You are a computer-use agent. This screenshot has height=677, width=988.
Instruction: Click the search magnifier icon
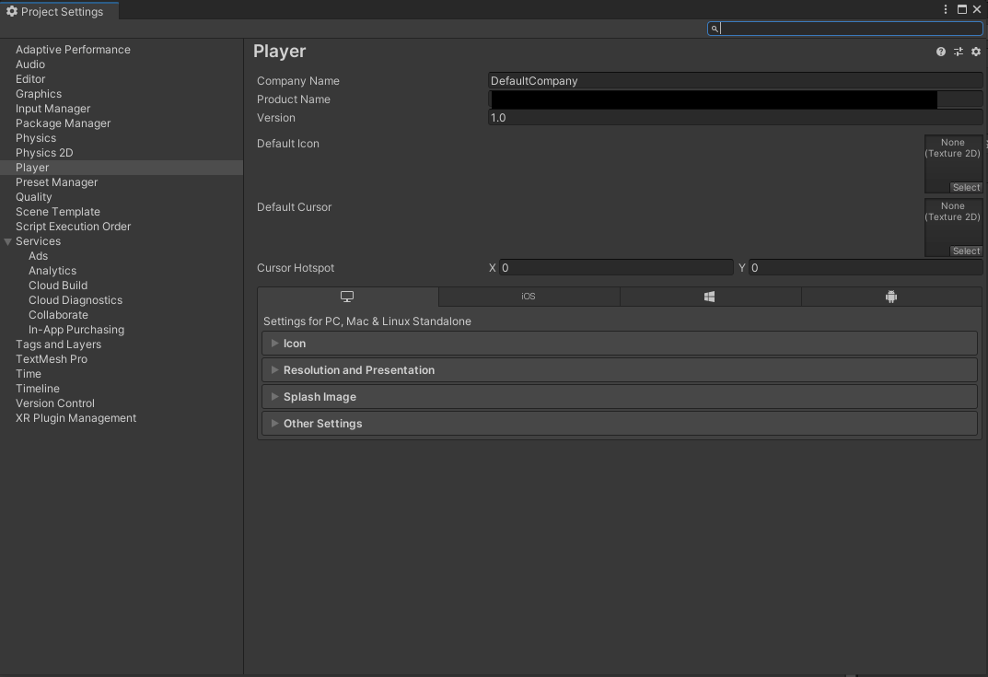click(x=715, y=29)
